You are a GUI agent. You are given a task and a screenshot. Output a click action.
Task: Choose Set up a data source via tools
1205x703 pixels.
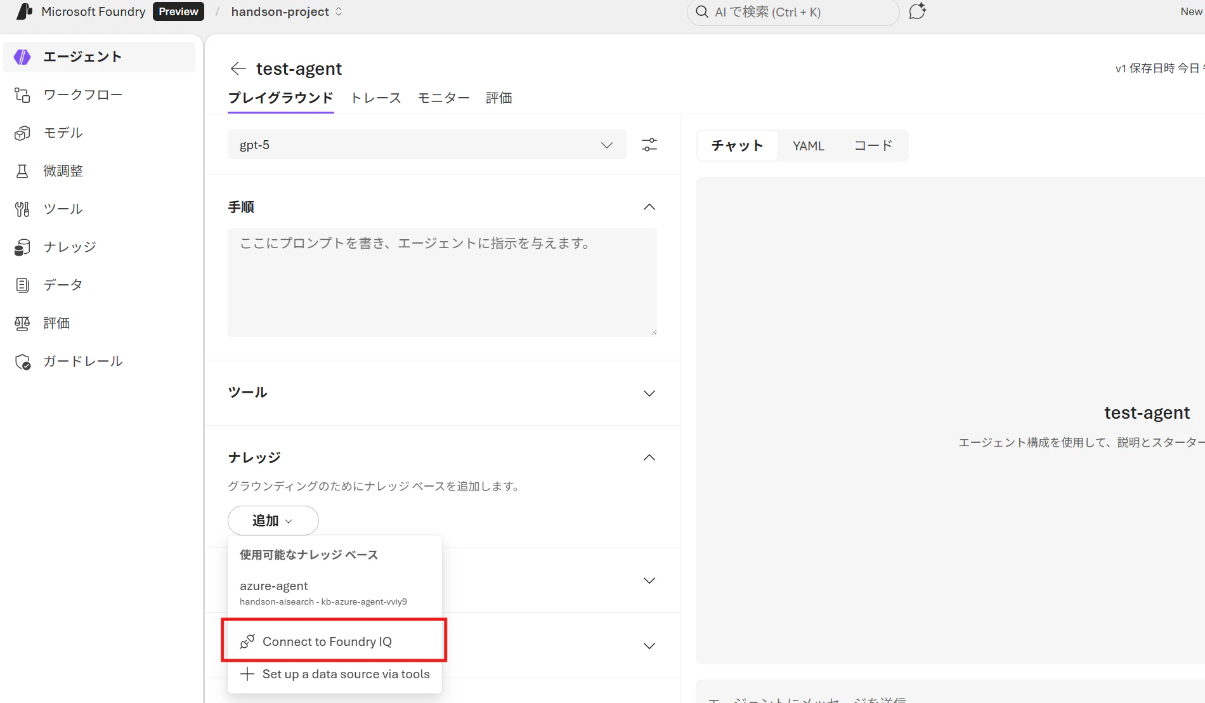click(334, 674)
